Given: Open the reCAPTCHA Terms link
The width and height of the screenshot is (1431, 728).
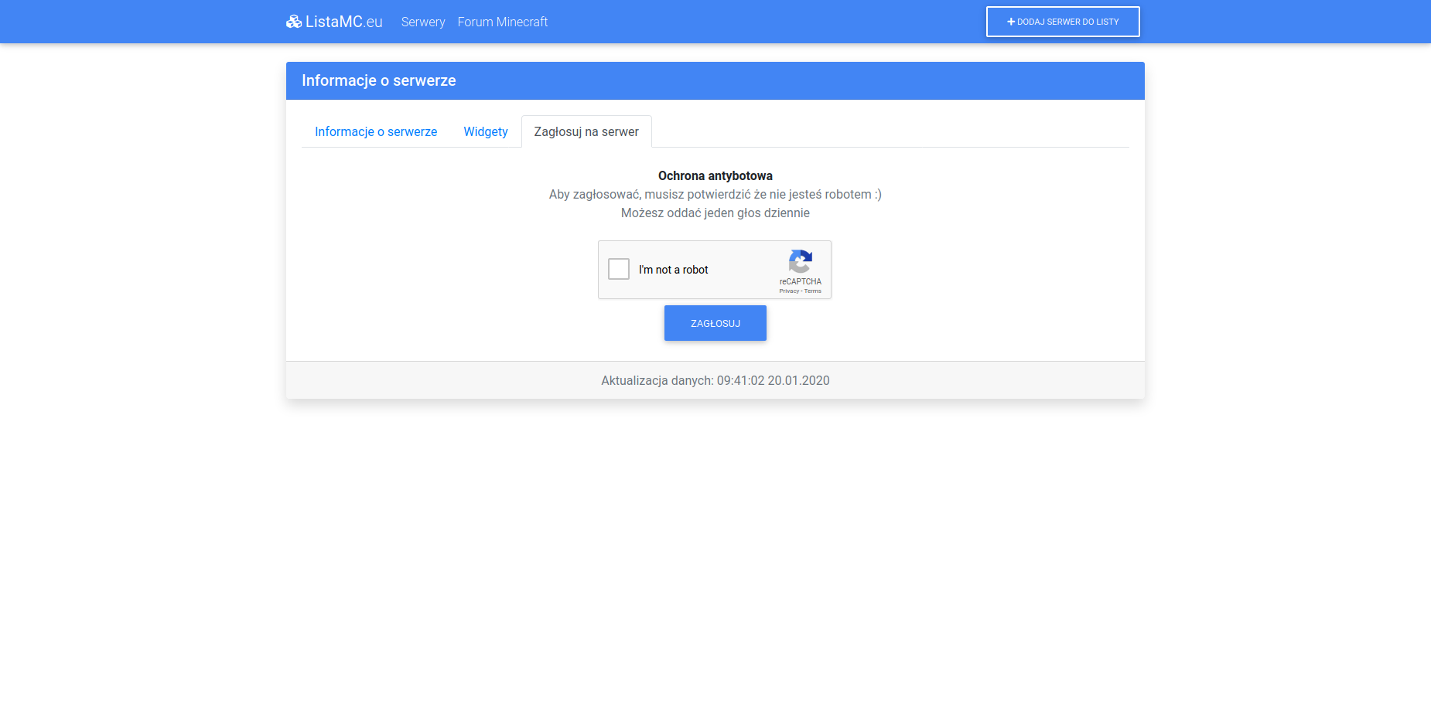Looking at the screenshot, I should tap(813, 291).
